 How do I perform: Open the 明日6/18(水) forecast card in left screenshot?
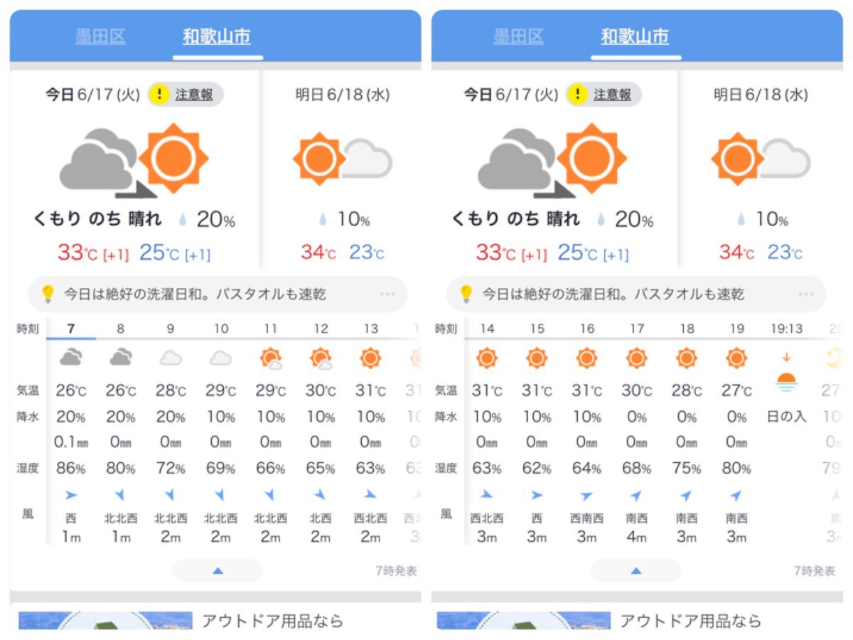point(340,169)
